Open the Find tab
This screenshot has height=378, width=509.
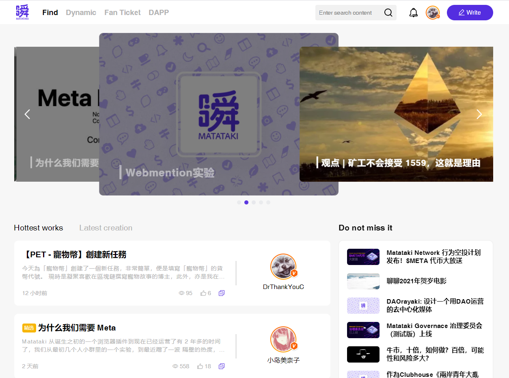coord(50,13)
